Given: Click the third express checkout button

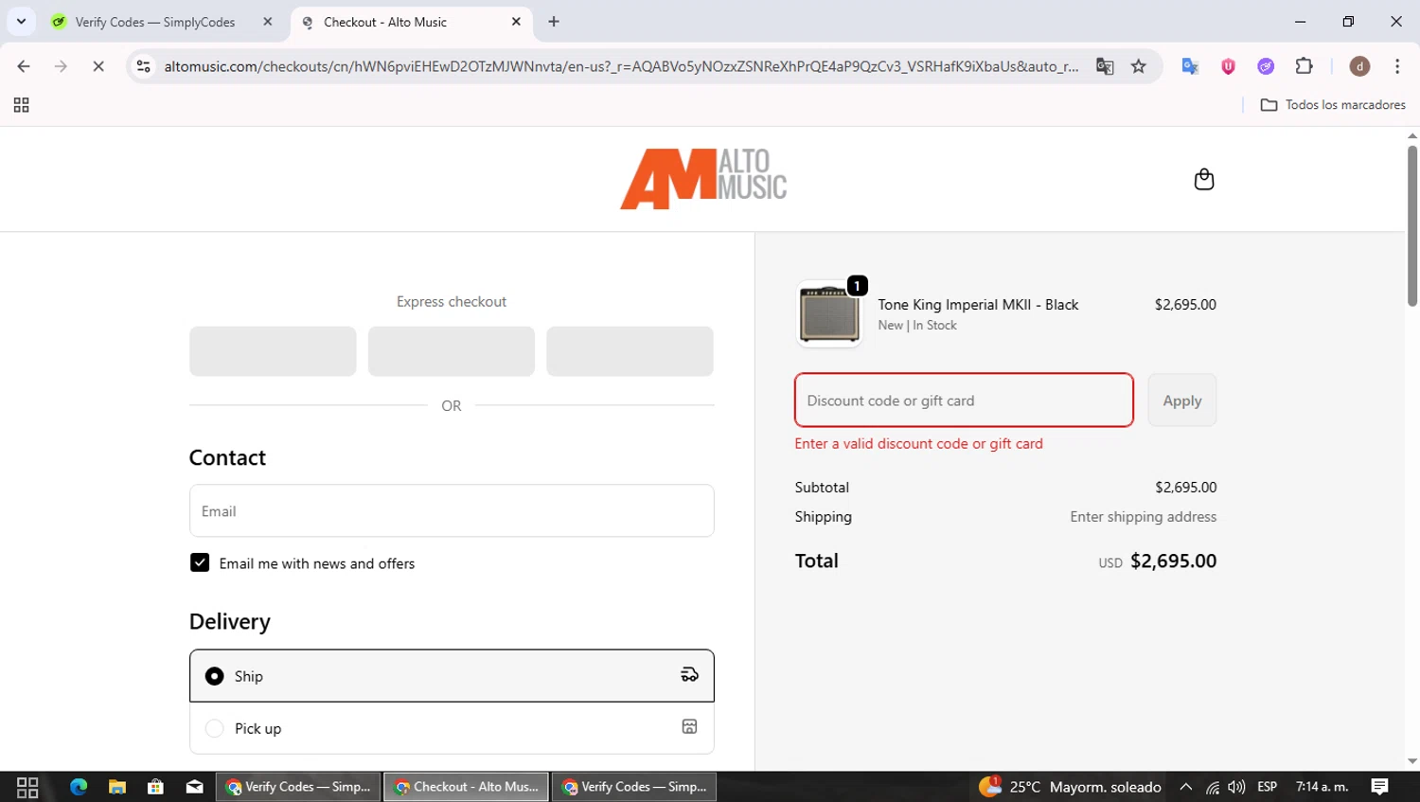Looking at the screenshot, I should 630,351.
